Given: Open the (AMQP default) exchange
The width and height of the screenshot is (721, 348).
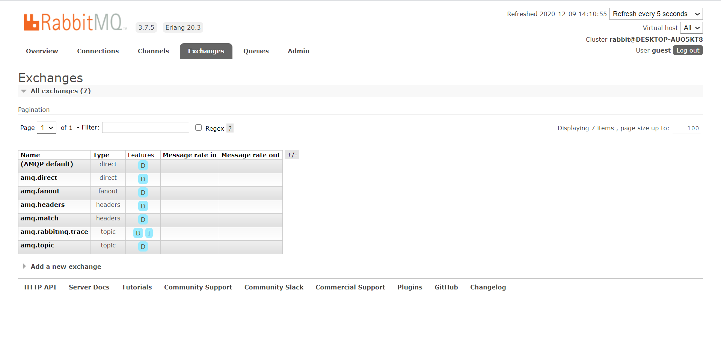Looking at the screenshot, I should click(47, 164).
